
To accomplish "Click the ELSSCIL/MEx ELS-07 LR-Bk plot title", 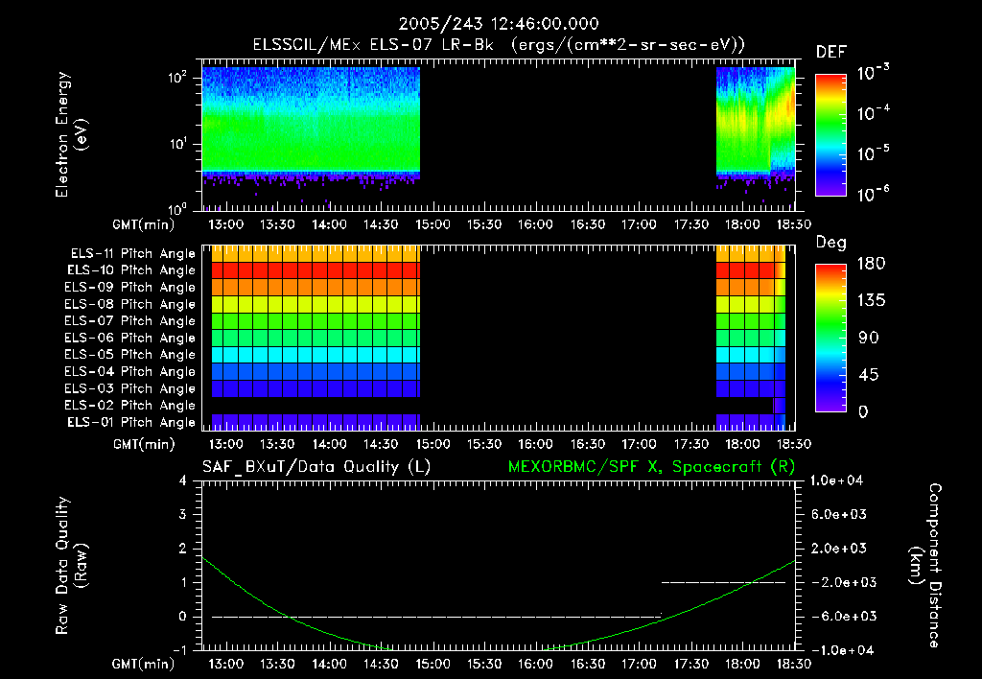I will coord(499,44).
